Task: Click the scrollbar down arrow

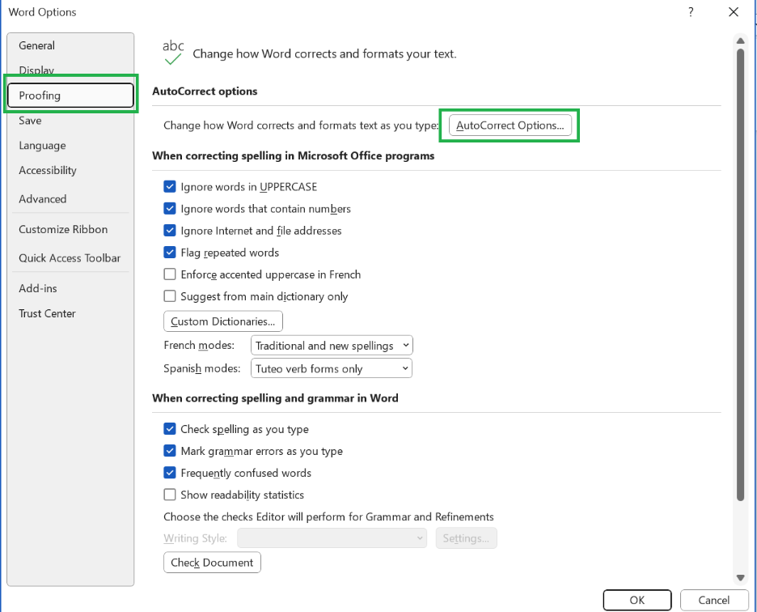Action: 740,577
